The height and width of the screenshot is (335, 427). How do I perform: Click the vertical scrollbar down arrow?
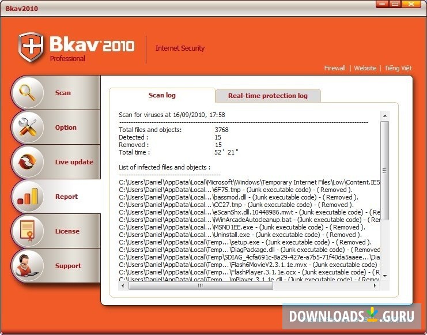pos(385,276)
